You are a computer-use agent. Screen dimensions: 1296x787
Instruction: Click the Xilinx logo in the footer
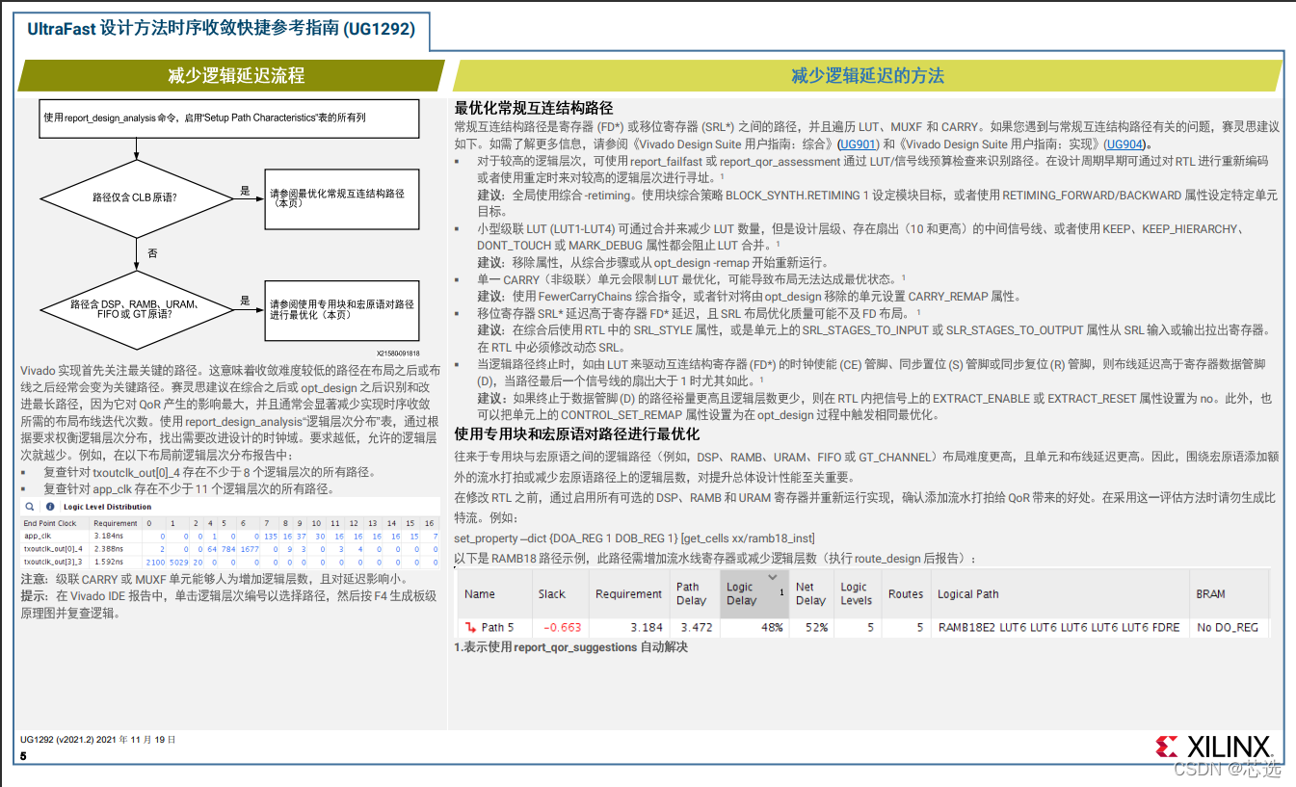click(x=1213, y=747)
